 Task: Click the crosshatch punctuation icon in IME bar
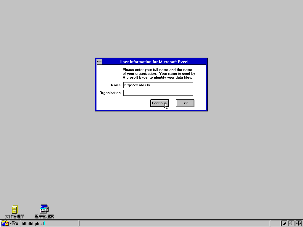coord(291,223)
